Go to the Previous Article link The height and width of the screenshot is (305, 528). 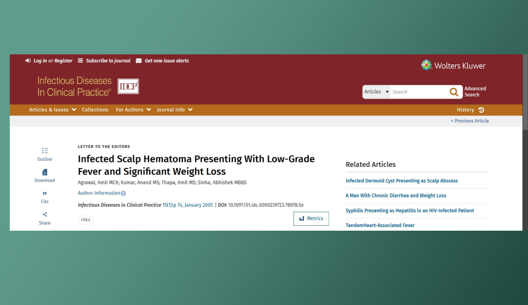point(470,121)
